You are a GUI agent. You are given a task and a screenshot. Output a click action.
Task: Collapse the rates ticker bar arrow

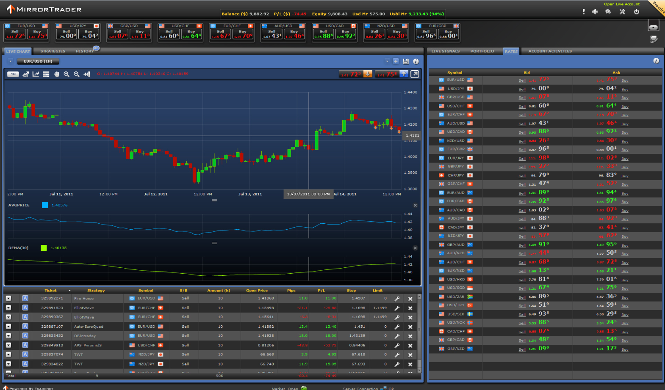(x=654, y=27)
